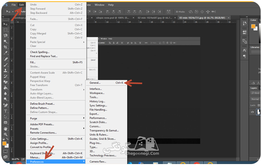Select the Move tool in toolbox
The width and height of the screenshot is (262, 166).
(6, 24)
